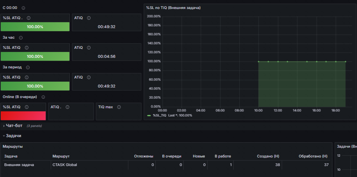The width and height of the screenshot is (357, 177).
Task: Click info icon next to "За период" heading
Action: [28, 68]
